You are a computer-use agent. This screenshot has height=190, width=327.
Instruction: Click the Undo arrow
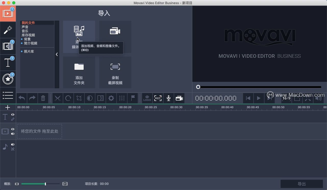(x=22, y=98)
